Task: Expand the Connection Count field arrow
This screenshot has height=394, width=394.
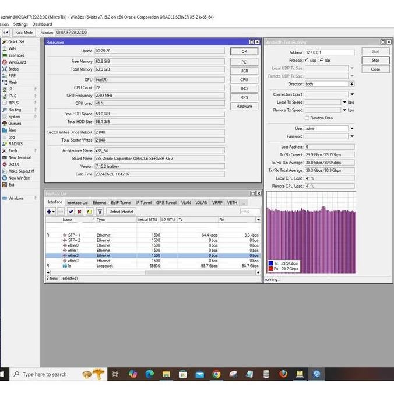Action: pos(352,94)
